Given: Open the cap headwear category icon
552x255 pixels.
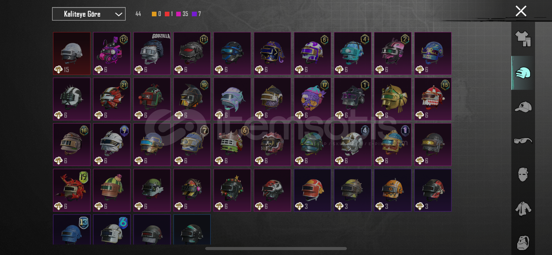Looking at the screenshot, I should pyautogui.click(x=523, y=107).
